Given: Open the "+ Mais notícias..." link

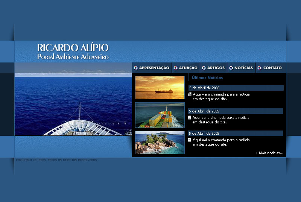Looking at the screenshot, I should point(269,153).
